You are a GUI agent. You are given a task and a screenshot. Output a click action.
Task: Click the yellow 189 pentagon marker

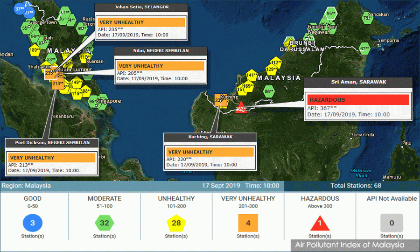[35, 50]
